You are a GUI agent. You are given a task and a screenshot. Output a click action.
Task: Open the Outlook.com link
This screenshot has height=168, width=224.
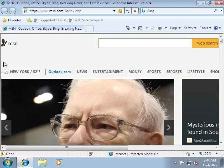tap(59, 72)
